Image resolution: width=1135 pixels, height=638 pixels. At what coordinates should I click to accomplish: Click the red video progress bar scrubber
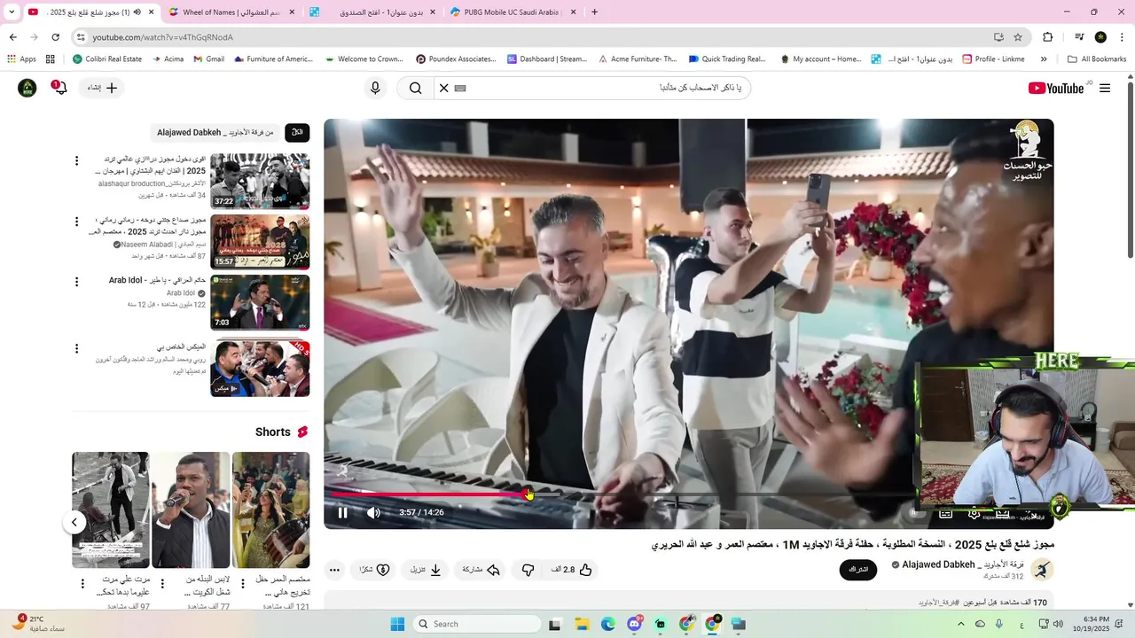click(528, 494)
